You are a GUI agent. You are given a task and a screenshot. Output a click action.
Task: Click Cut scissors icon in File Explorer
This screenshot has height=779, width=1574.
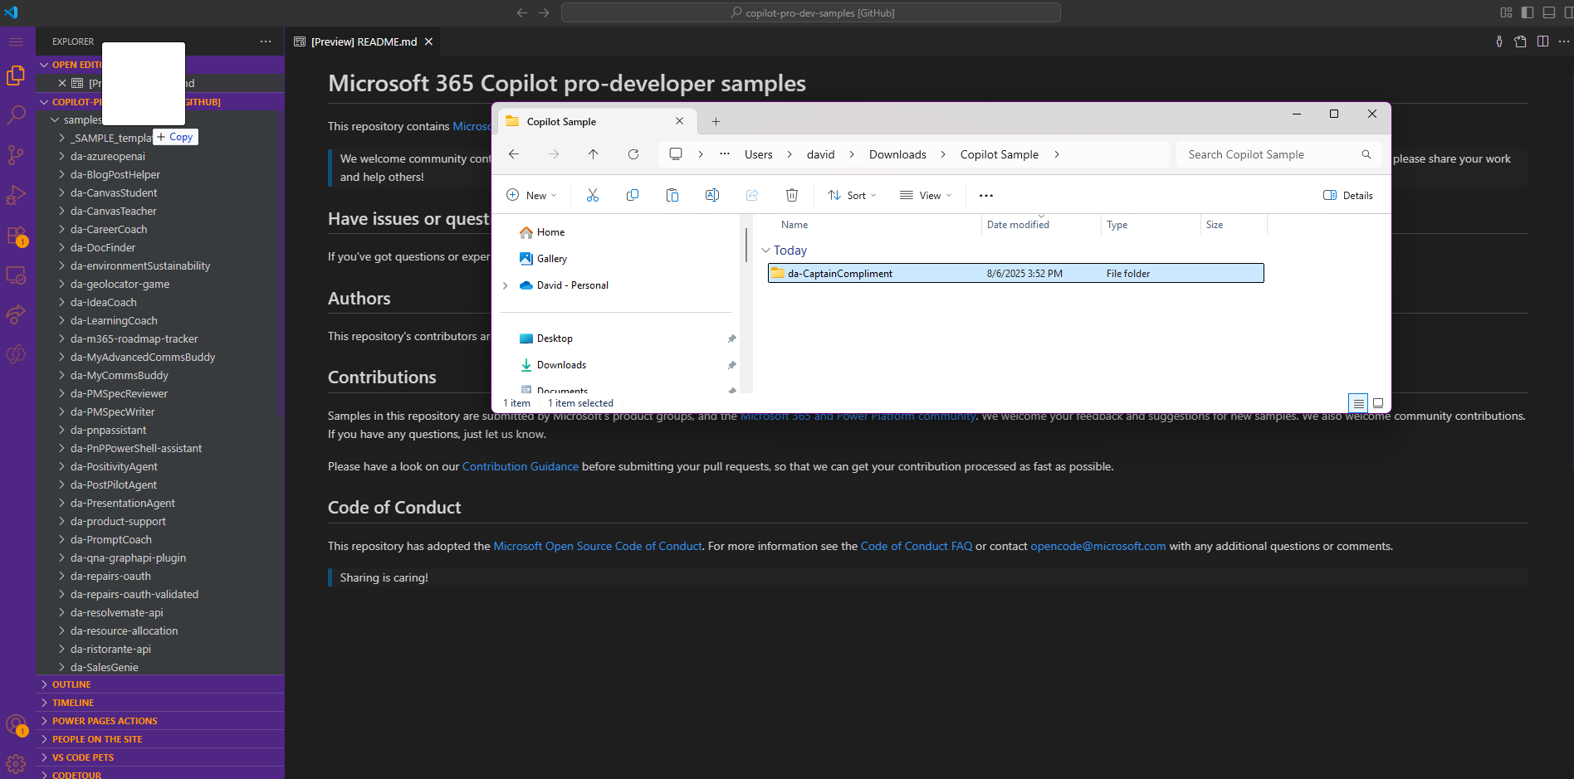593,195
